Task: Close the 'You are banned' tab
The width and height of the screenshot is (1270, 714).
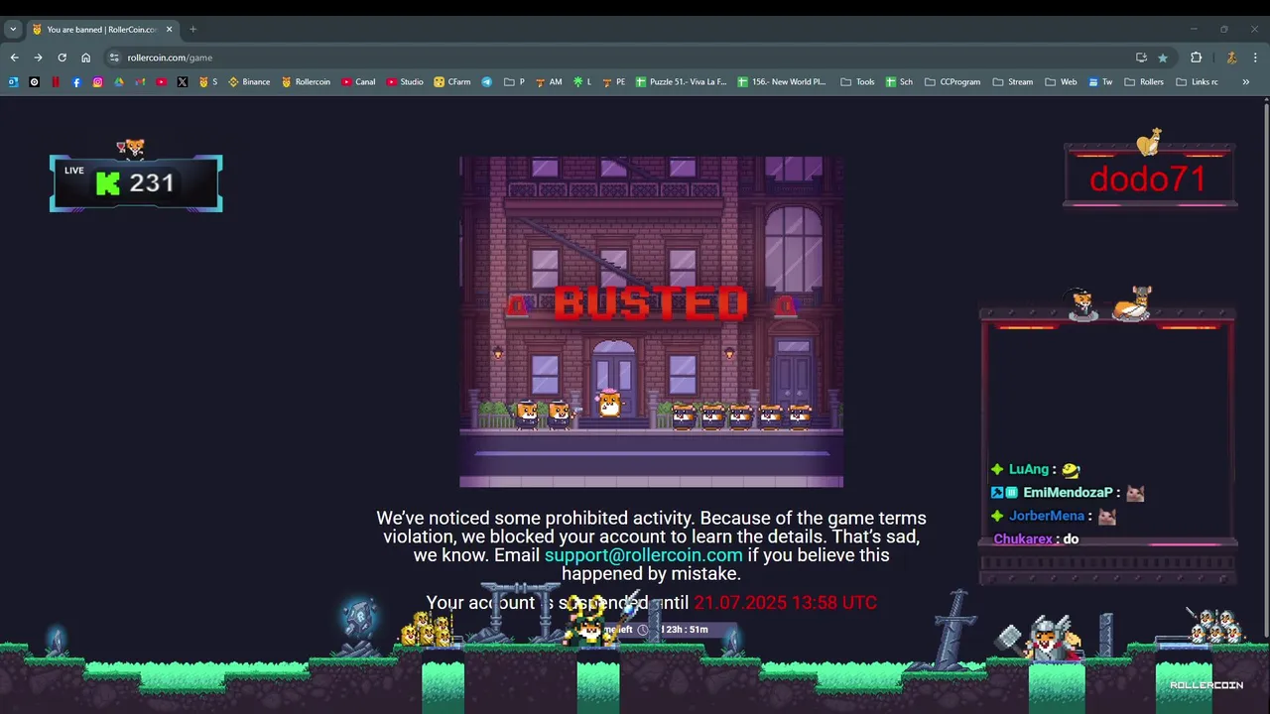Action: pyautogui.click(x=169, y=30)
